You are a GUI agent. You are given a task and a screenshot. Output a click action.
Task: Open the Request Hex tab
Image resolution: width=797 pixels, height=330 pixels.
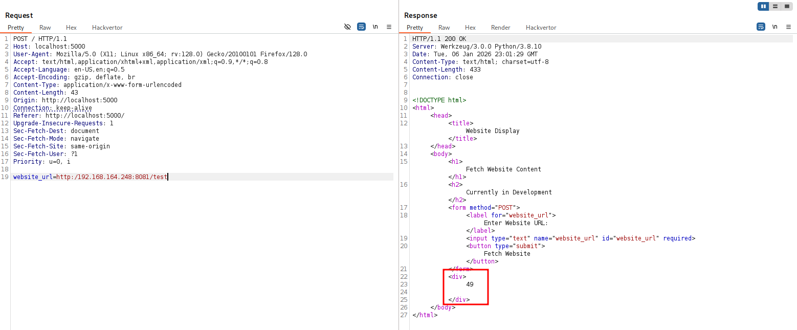pos(71,28)
